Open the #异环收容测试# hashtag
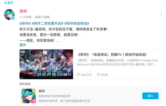Viewport: 166px width, 106px height. click(x=77, y=23)
